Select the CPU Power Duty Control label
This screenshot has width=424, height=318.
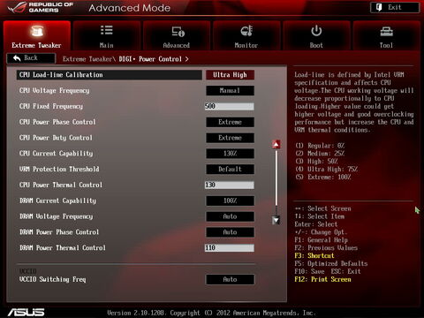[x=56, y=138]
